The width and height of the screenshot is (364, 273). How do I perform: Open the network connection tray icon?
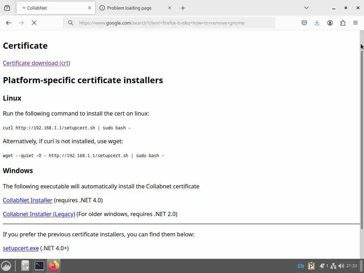click(333, 266)
